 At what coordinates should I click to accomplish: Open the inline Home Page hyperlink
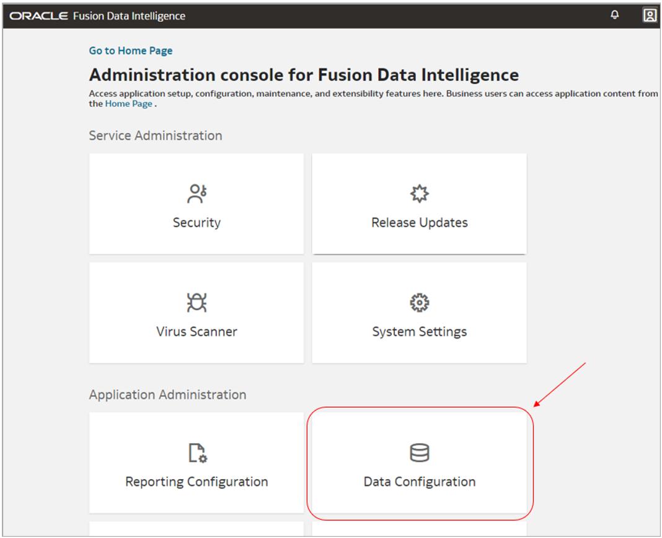click(128, 103)
